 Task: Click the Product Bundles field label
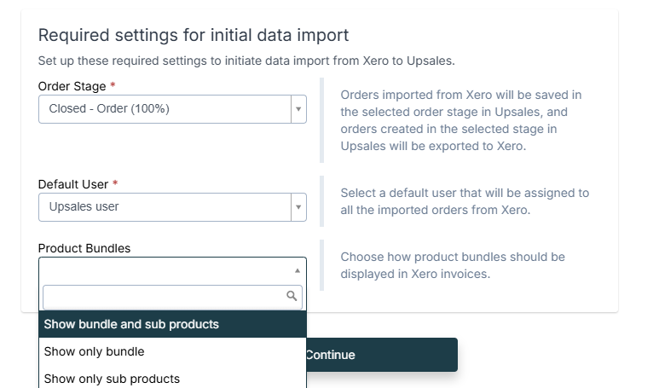point(84,248)
